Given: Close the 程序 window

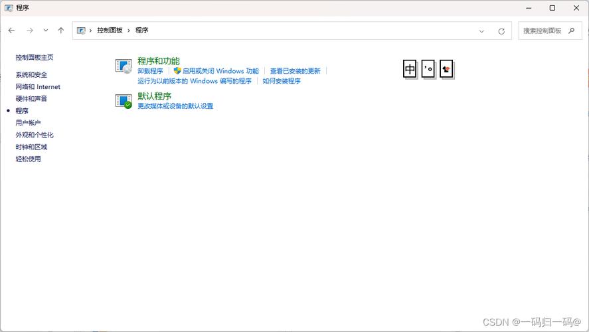Looking at the screenshot, I should 576,8.
